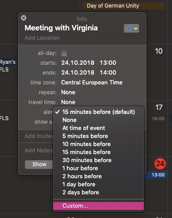Close the event Info popover
172x218 pixels.
24,18
